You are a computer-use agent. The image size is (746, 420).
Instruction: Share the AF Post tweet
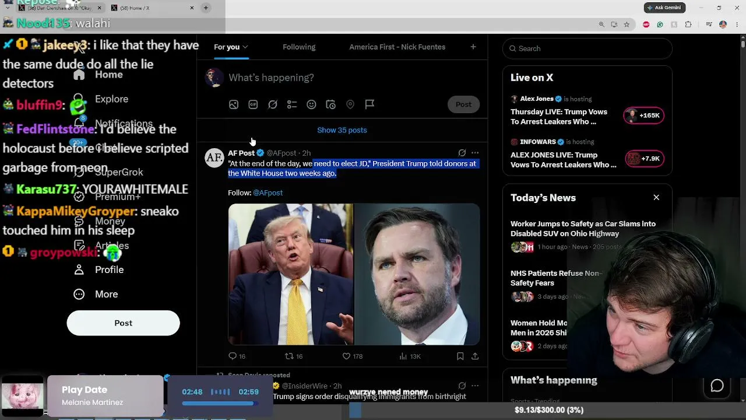[475, 356]
